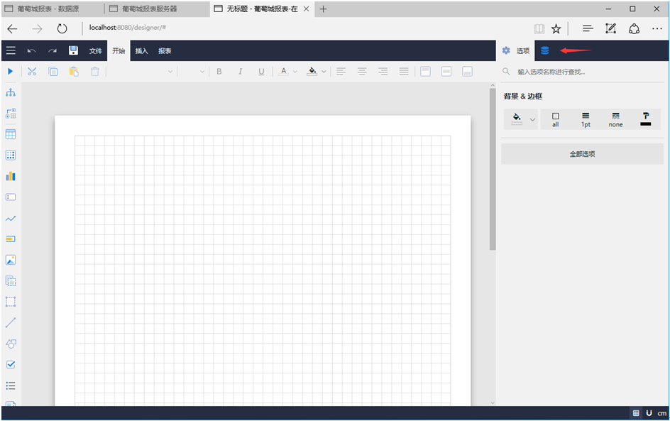
Task: Click the font color A button
Action: click(283, 72)
